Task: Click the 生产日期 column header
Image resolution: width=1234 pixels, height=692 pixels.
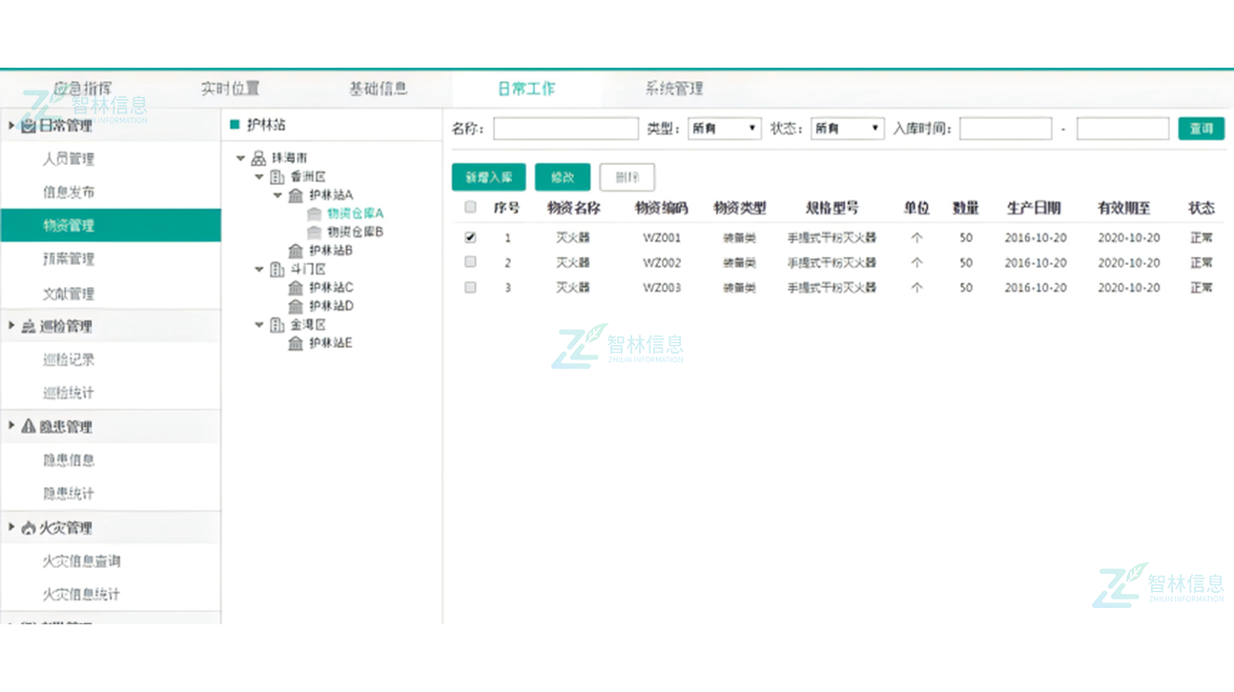Action: (1034, 208)
